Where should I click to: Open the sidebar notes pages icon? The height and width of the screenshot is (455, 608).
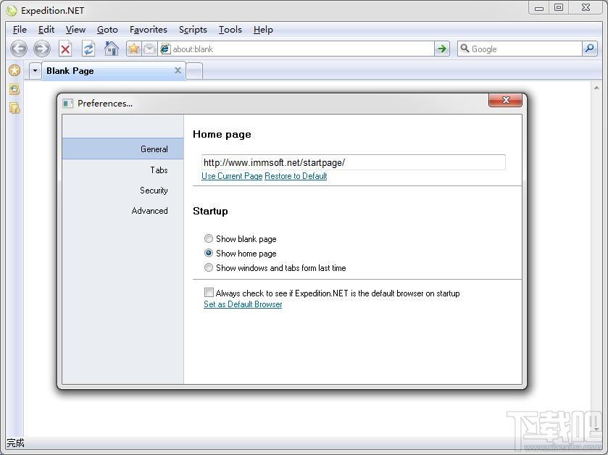(14, 108)
